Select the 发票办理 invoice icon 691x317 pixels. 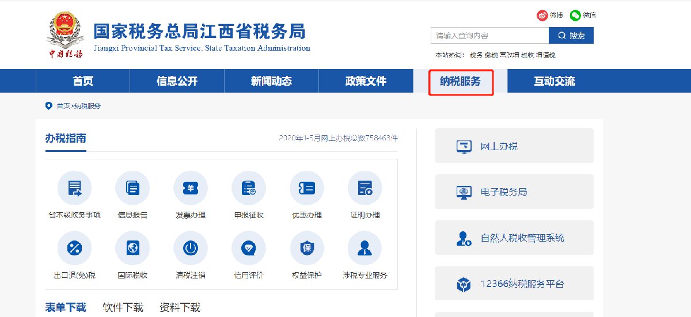[x=191, y=188]
